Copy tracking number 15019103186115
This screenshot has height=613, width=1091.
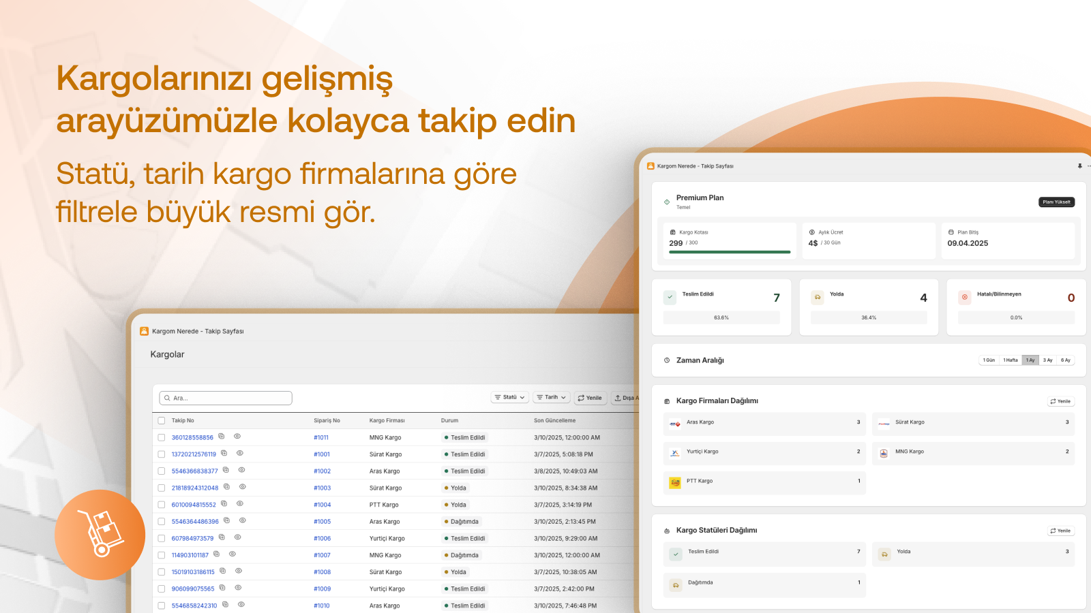(222, 571)
